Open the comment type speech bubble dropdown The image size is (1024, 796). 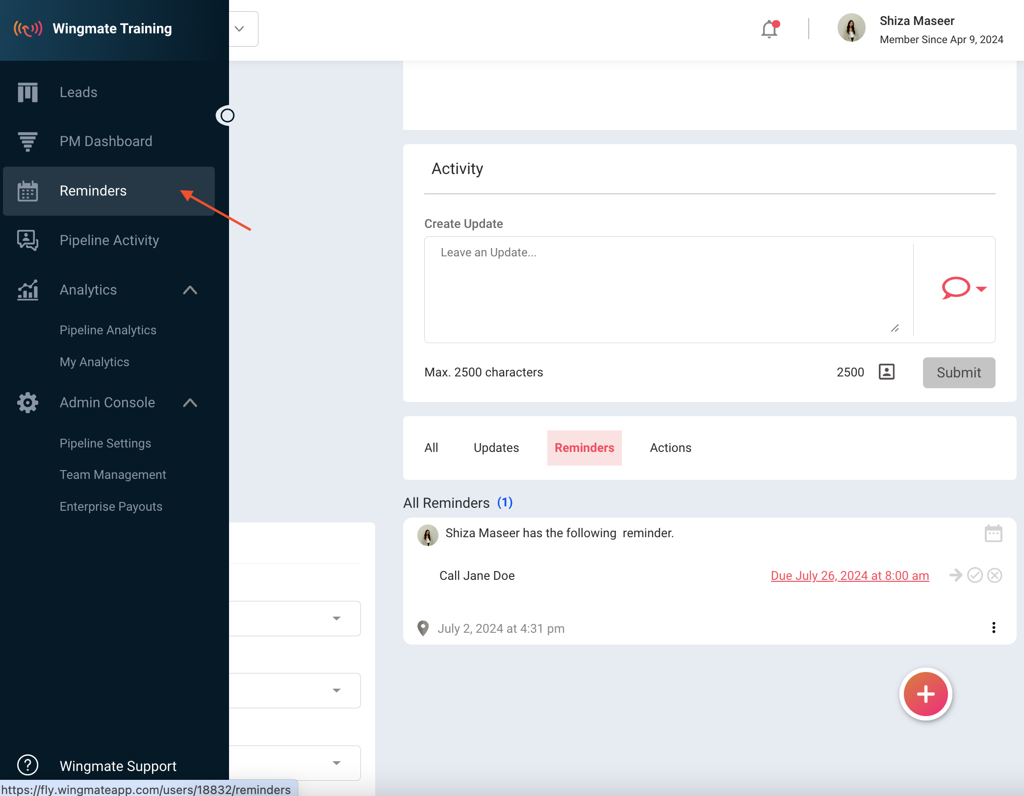964,288
